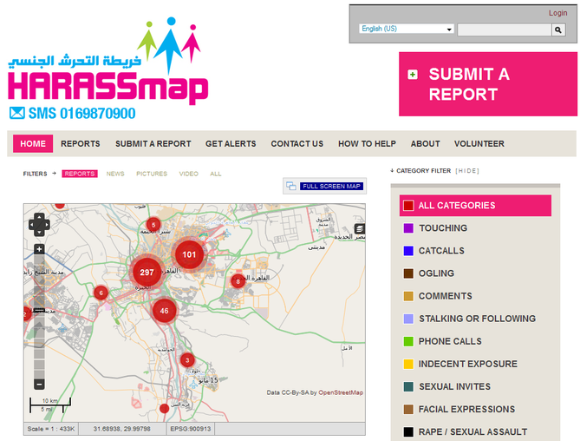Select the Video filter
The width and height of the screenshot is (580, 441).
(x=189, y=174)
